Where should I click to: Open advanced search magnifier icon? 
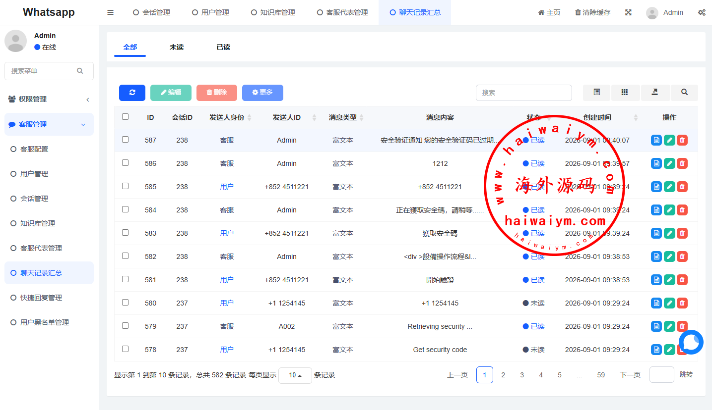[684, 93]
